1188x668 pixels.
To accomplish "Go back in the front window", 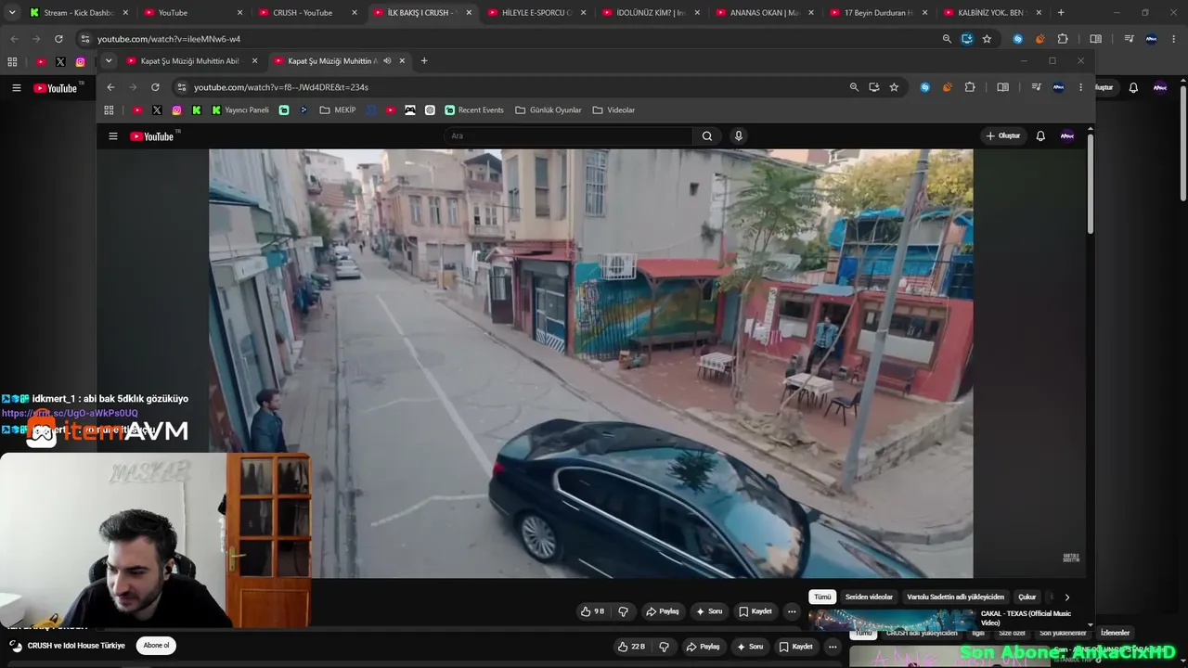I will click(x=110, y=87).
